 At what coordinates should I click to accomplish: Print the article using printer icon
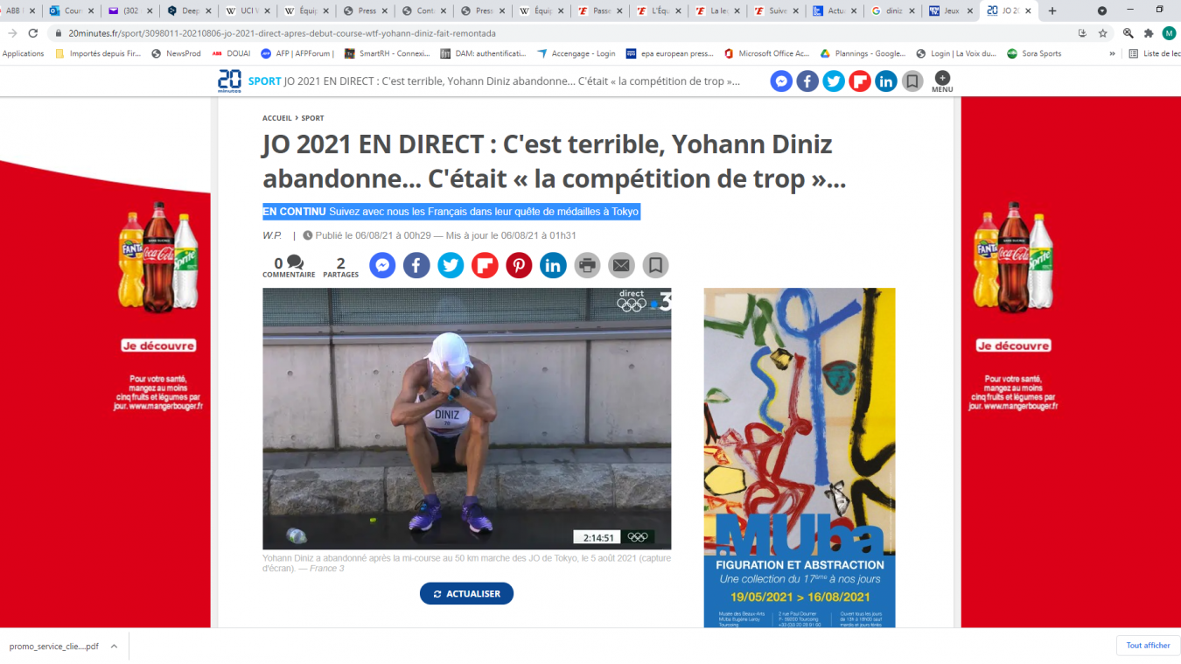point(587,265)
